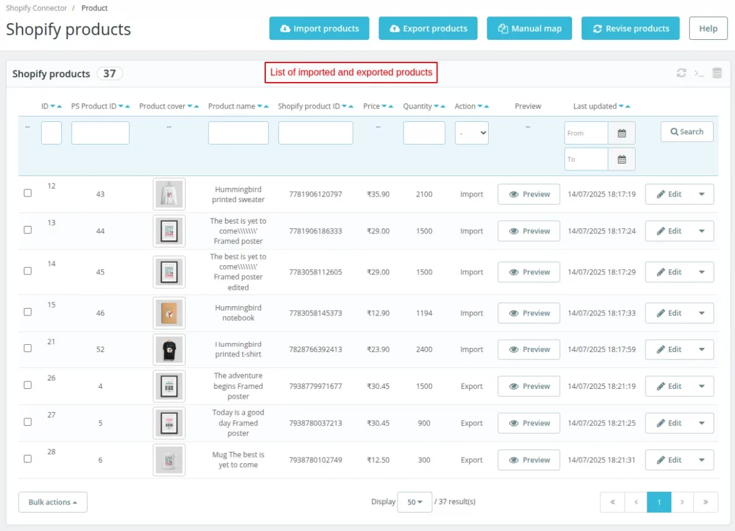Screen dimensions: 735x531
Task: Open the Display 50 results dropdown
Action: click(415, 502)
